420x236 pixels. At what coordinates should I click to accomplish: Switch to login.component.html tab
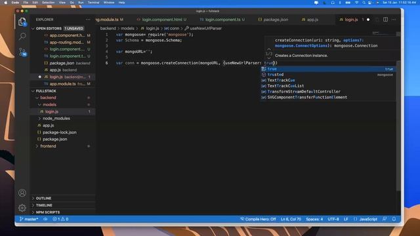click(x=162, y=20)
